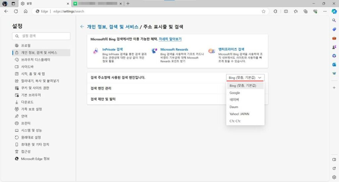This screenshot has width=339, height=182.
Task: Open Microsoft Edge 정보 section
Action: pos(41,159)
